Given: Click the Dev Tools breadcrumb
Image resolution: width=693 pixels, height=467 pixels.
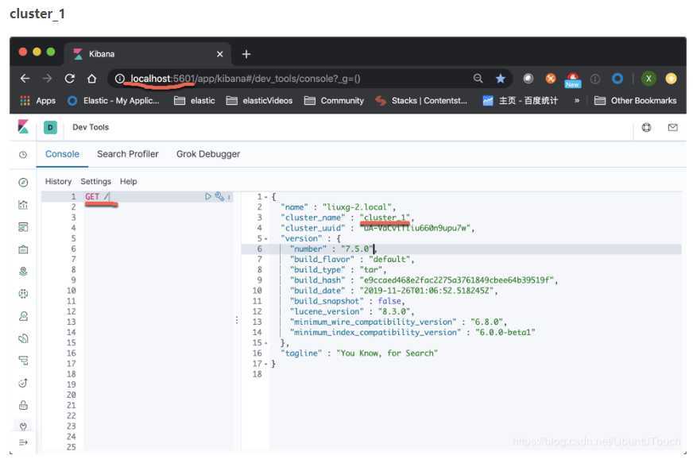Looking at the screenshot, I should click(91, 127).
